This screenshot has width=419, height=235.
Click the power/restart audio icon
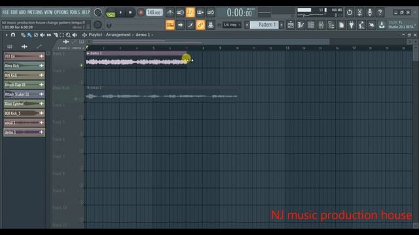click(349, 12)
